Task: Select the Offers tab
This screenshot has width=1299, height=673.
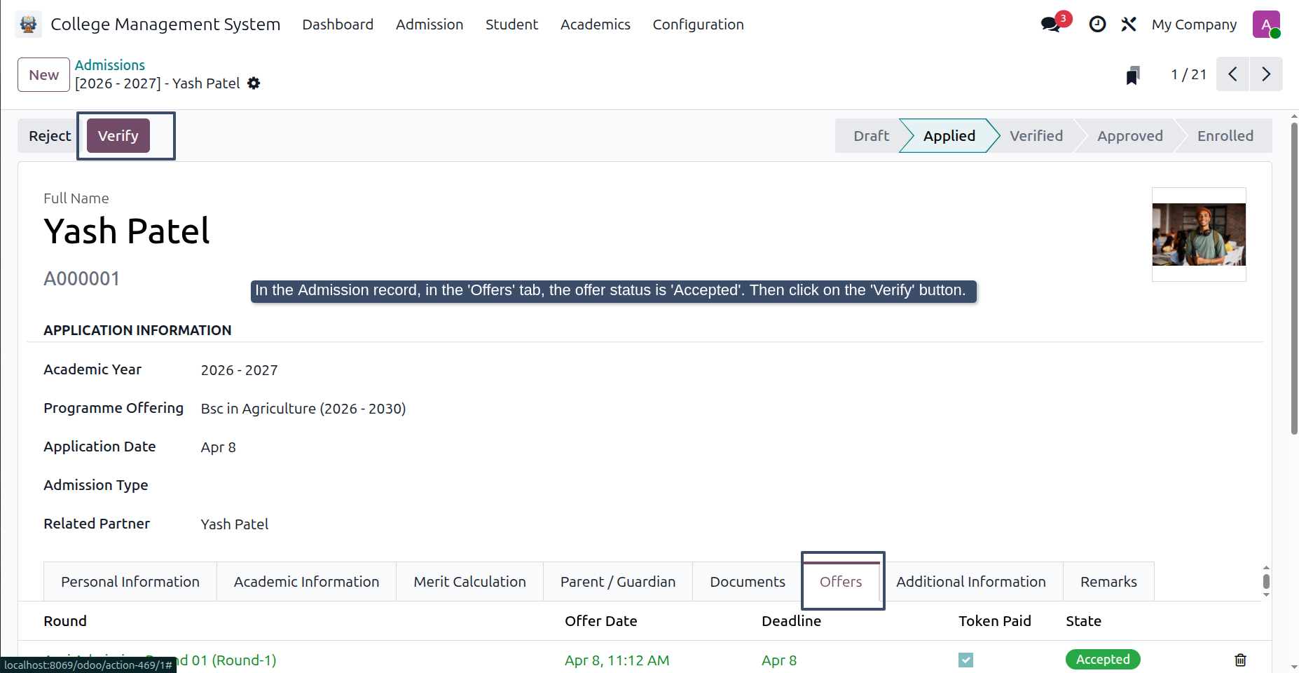Action: coord(841,582)
